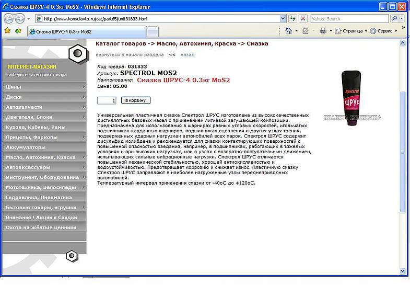Click the 'ИНТЕРНЕТ-МАГАЗИН' sidebar heading
Image resolution: width=410 pixels, height=308 pixels.
pos(32,67)
